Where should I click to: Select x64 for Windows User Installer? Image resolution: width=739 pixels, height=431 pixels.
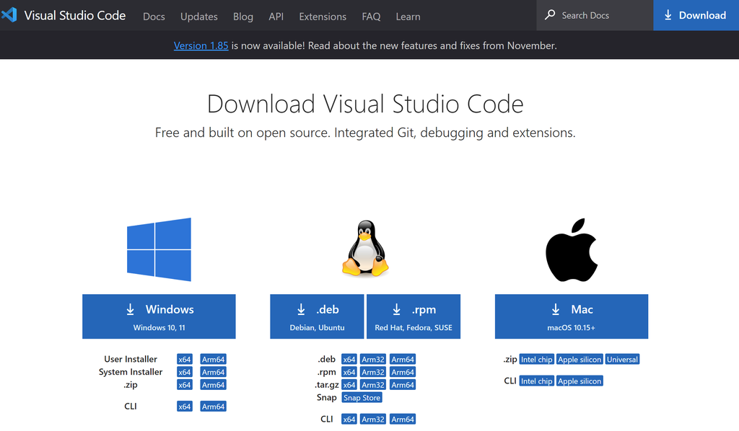184,360
